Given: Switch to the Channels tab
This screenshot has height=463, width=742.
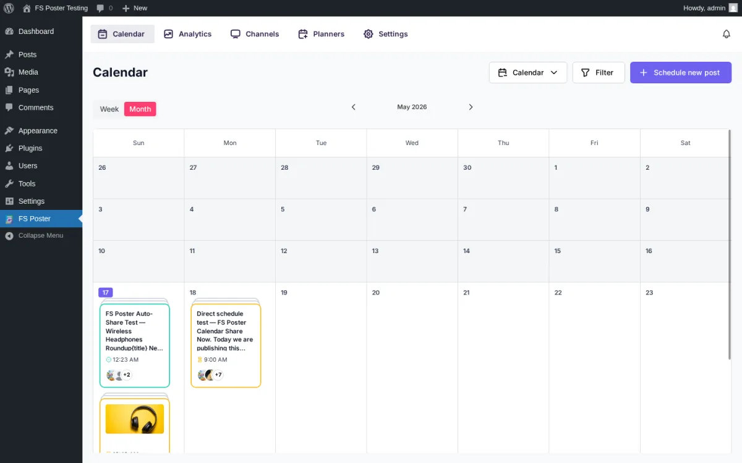Looking at the screenshot, I should pos(255,34).
